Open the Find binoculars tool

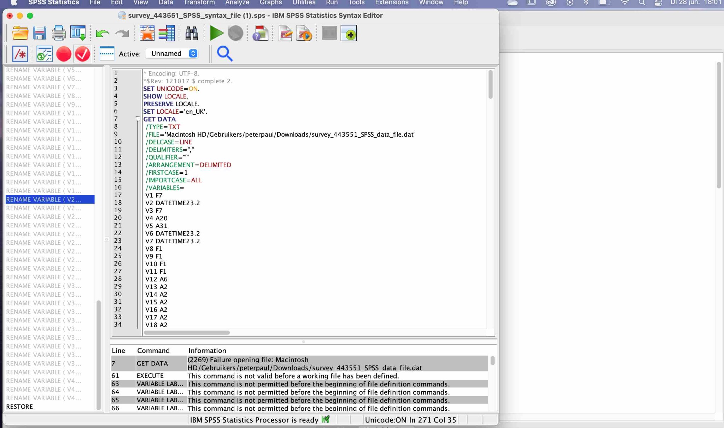[x=191, y=33]
